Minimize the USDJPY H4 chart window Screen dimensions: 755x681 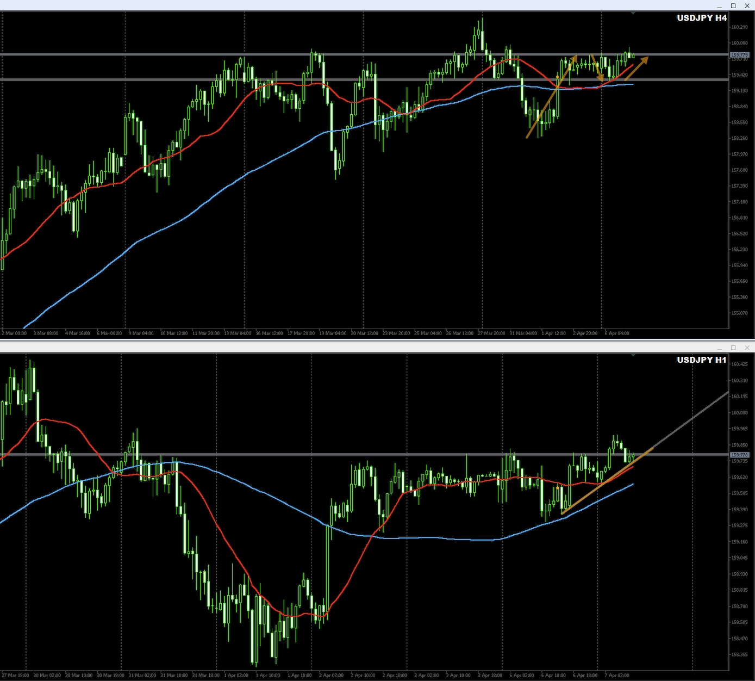pyautogui.click(x=719, y=6)
